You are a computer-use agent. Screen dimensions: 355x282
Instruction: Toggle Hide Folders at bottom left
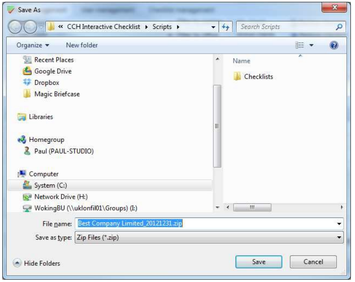pyautogui.click(x=36, y=263)
